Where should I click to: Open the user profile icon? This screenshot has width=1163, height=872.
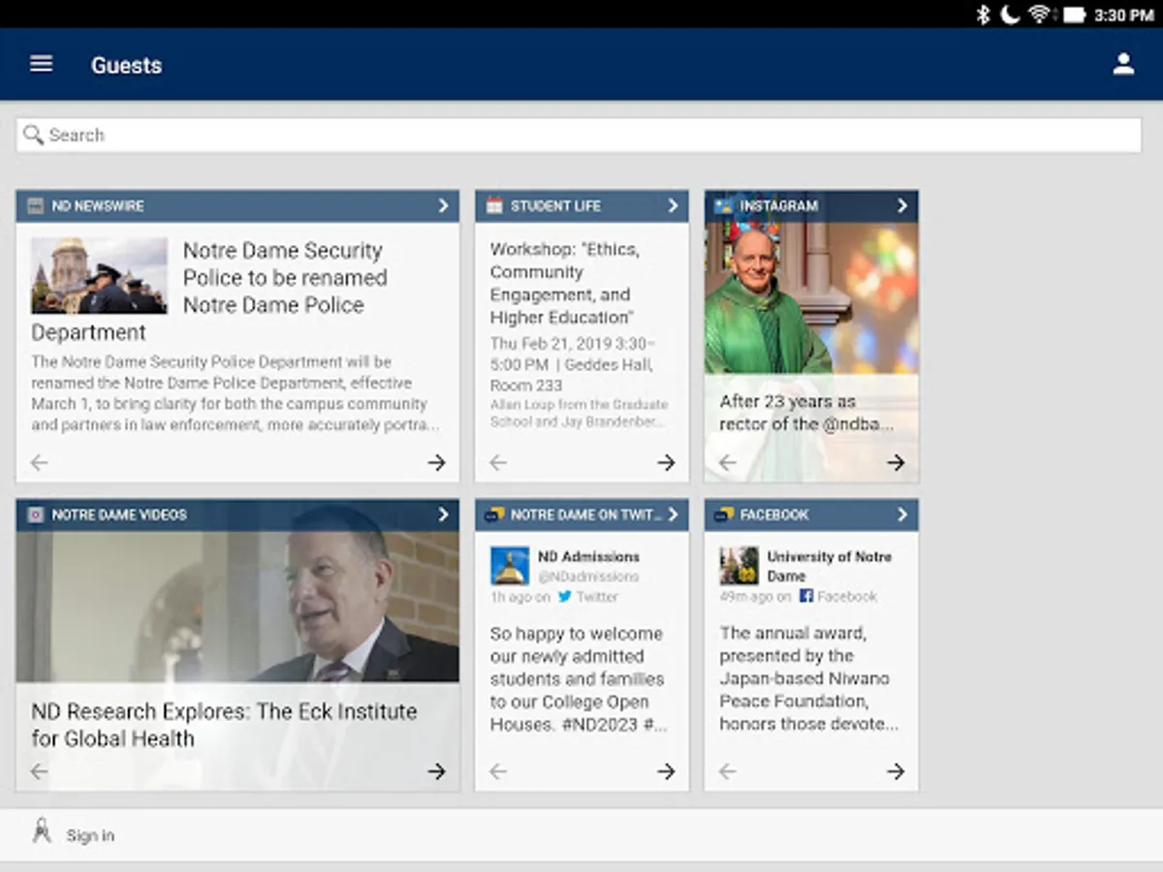1123,64
